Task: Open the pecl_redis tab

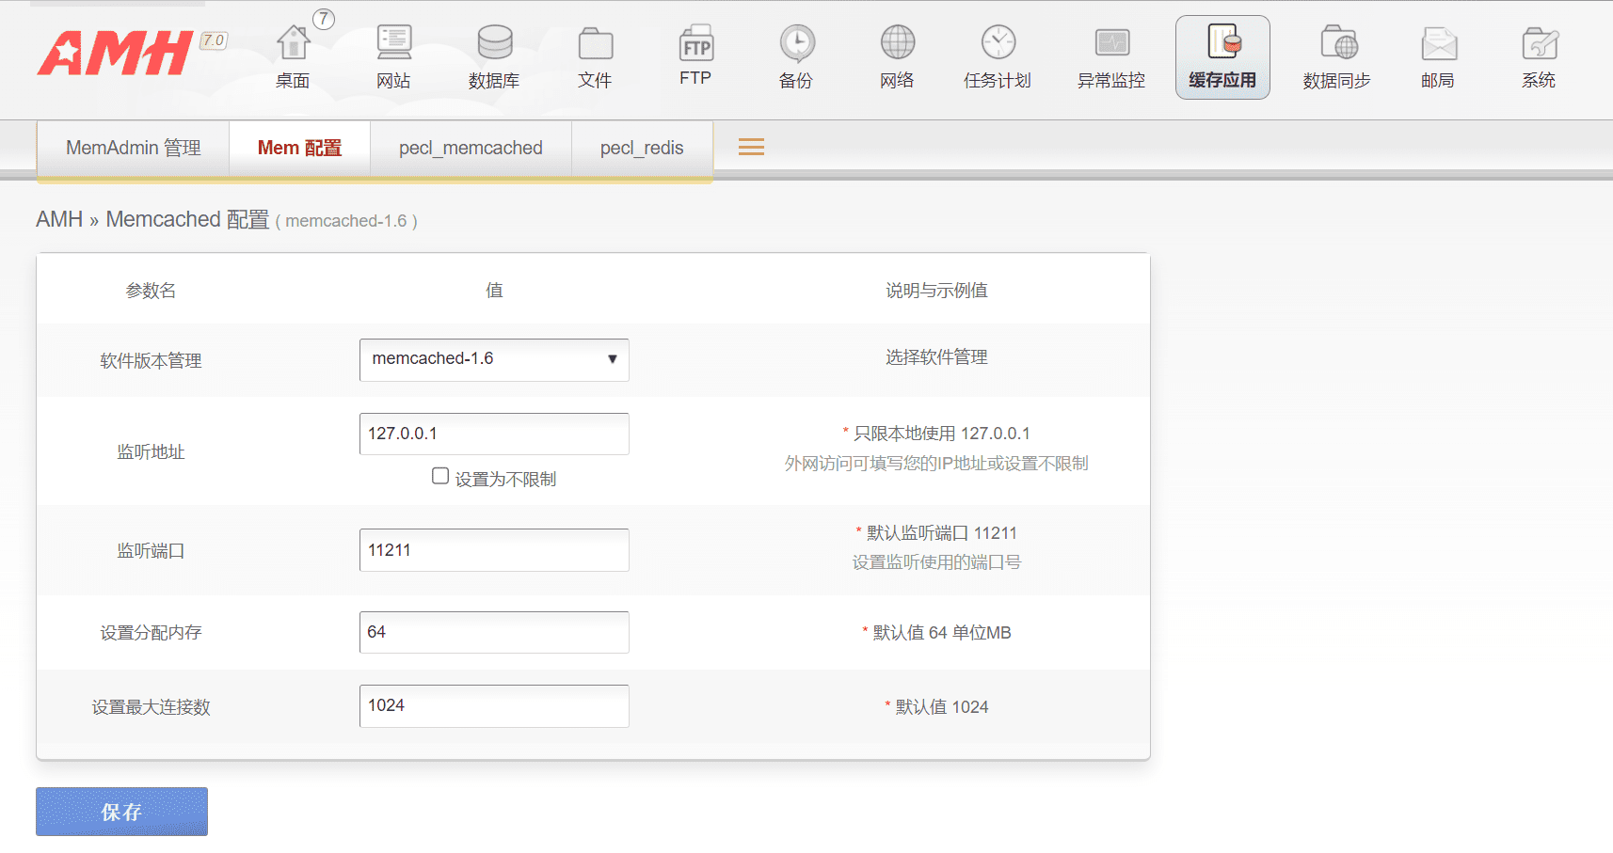Action: [641, 147]
